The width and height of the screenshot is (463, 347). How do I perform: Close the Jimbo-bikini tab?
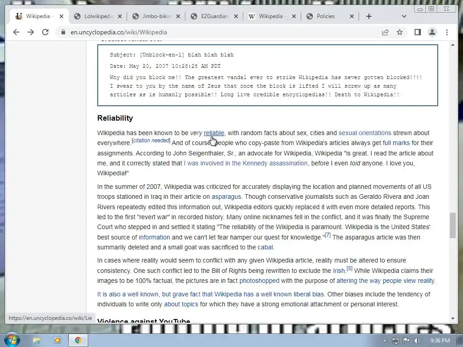coord(178,17)
